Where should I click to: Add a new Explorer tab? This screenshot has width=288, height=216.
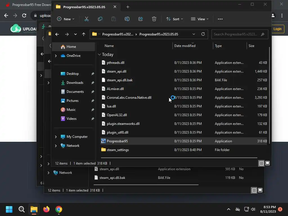[x=128, y=7]
